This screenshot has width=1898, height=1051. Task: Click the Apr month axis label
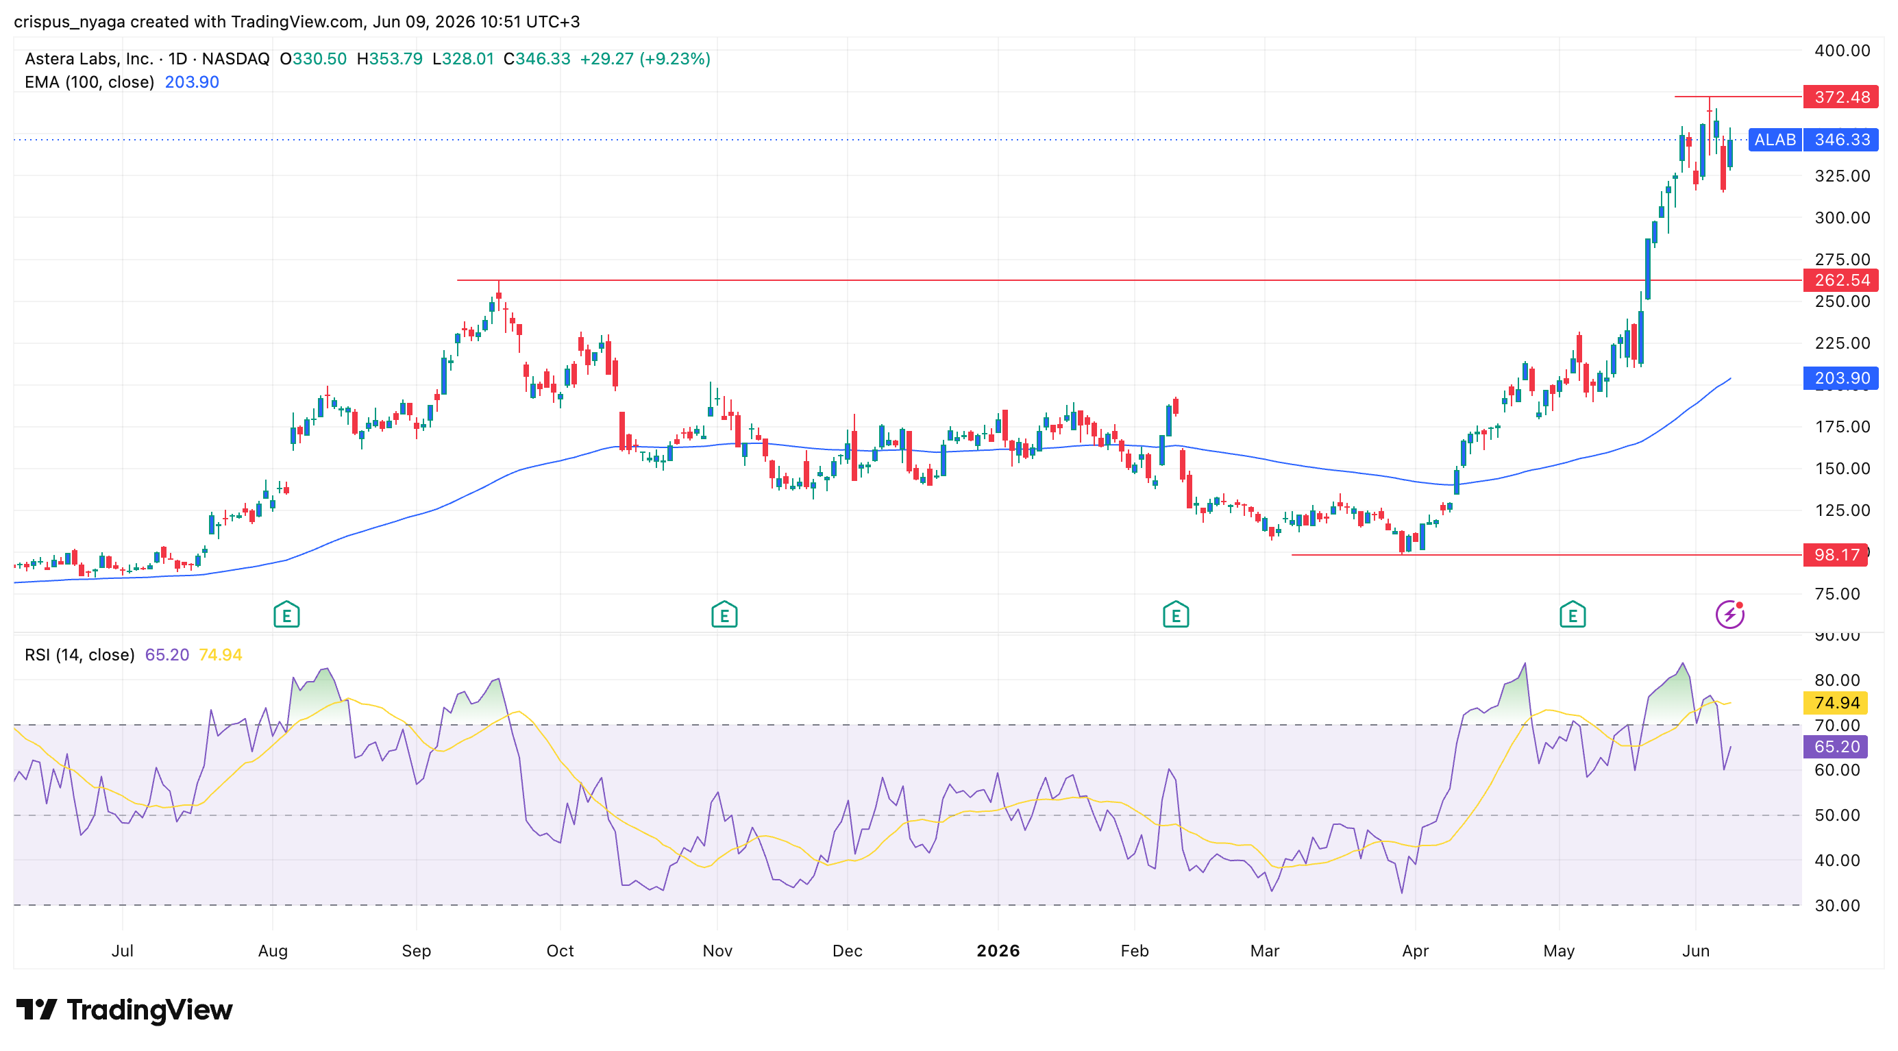(x=1416, y=951)
